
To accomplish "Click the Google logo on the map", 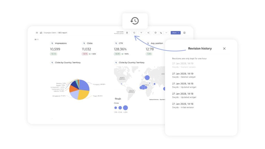I will (118, 99).
